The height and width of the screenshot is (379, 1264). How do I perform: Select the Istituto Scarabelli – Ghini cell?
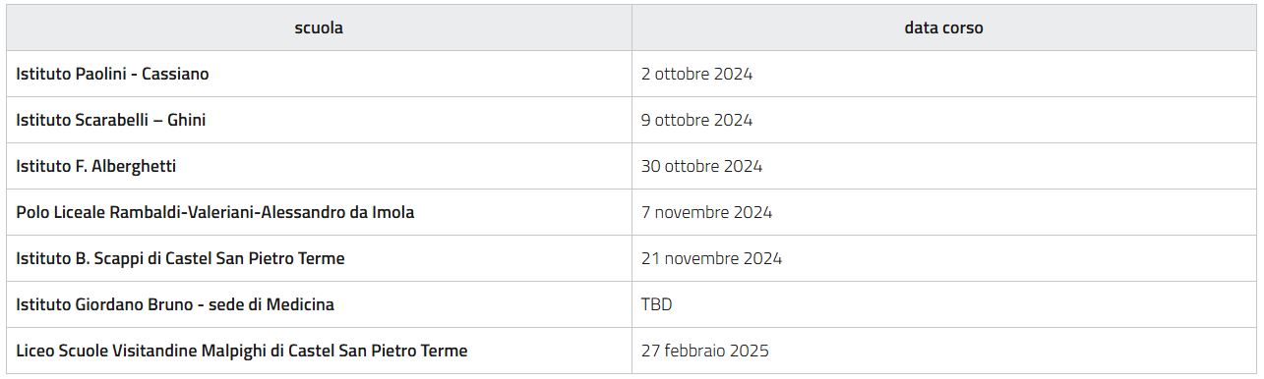[x=319, y=120]
